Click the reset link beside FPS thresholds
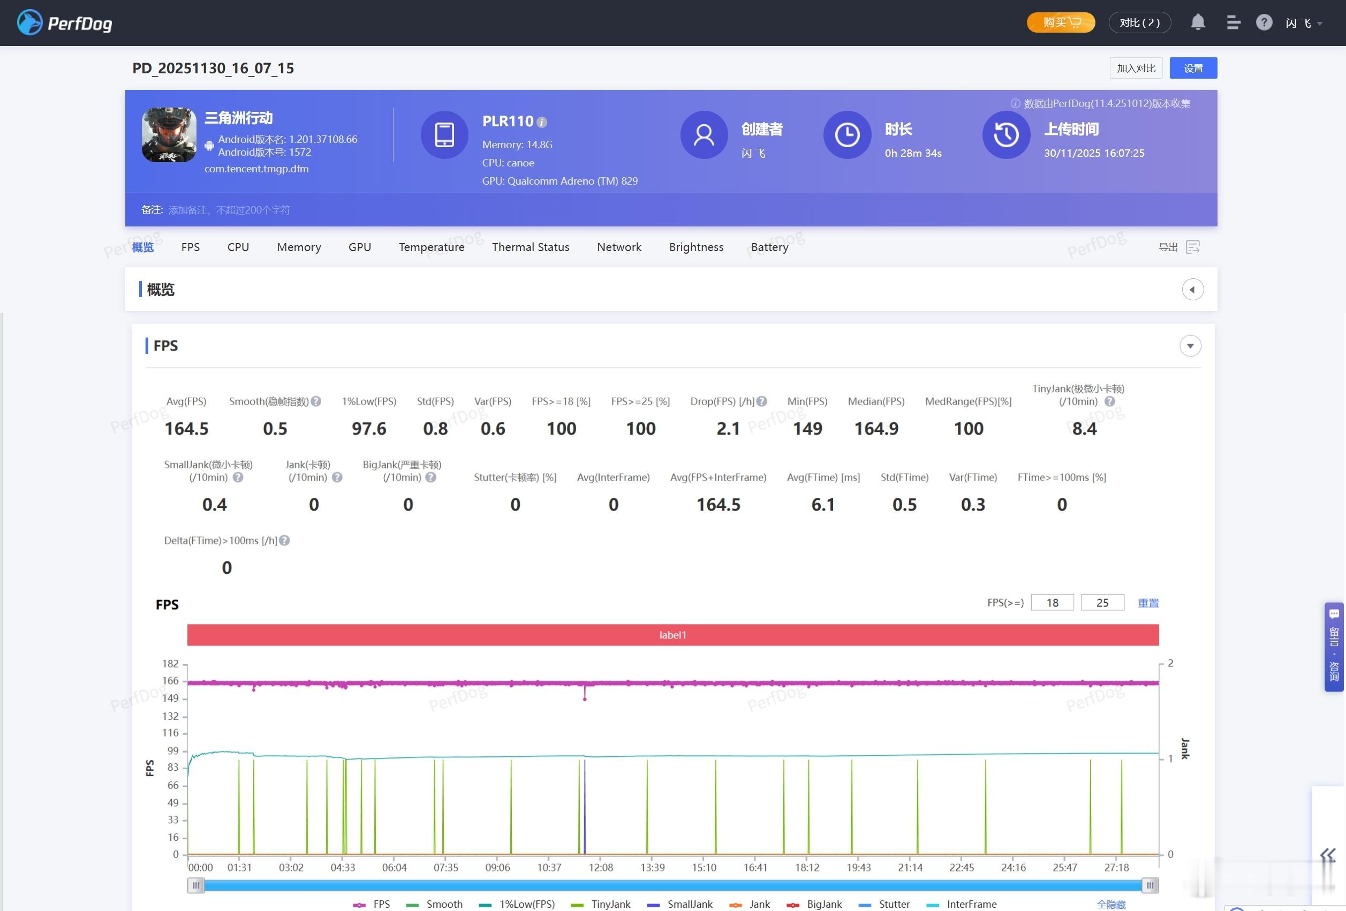Screen dimensions: 1346x911 [1147, 603]
